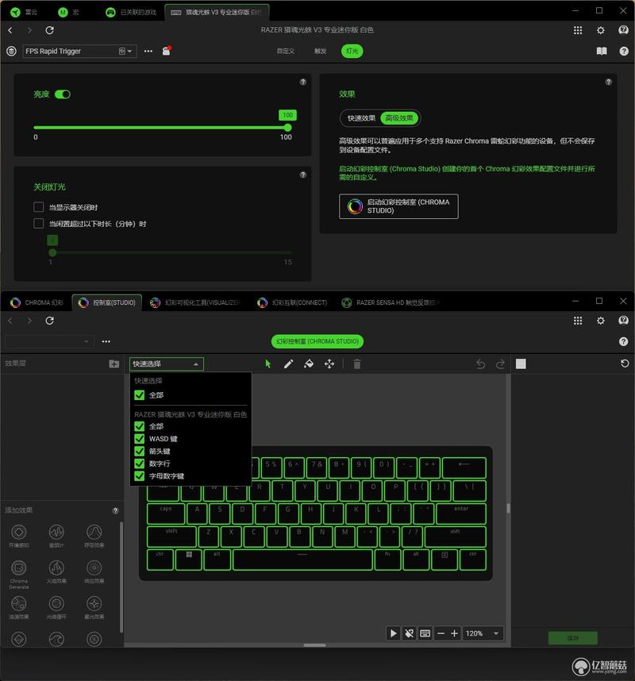The height and width of the screenshot is (681, 635).
Task: Open Synapse app grid launcher
Action: tap(578, 30)
